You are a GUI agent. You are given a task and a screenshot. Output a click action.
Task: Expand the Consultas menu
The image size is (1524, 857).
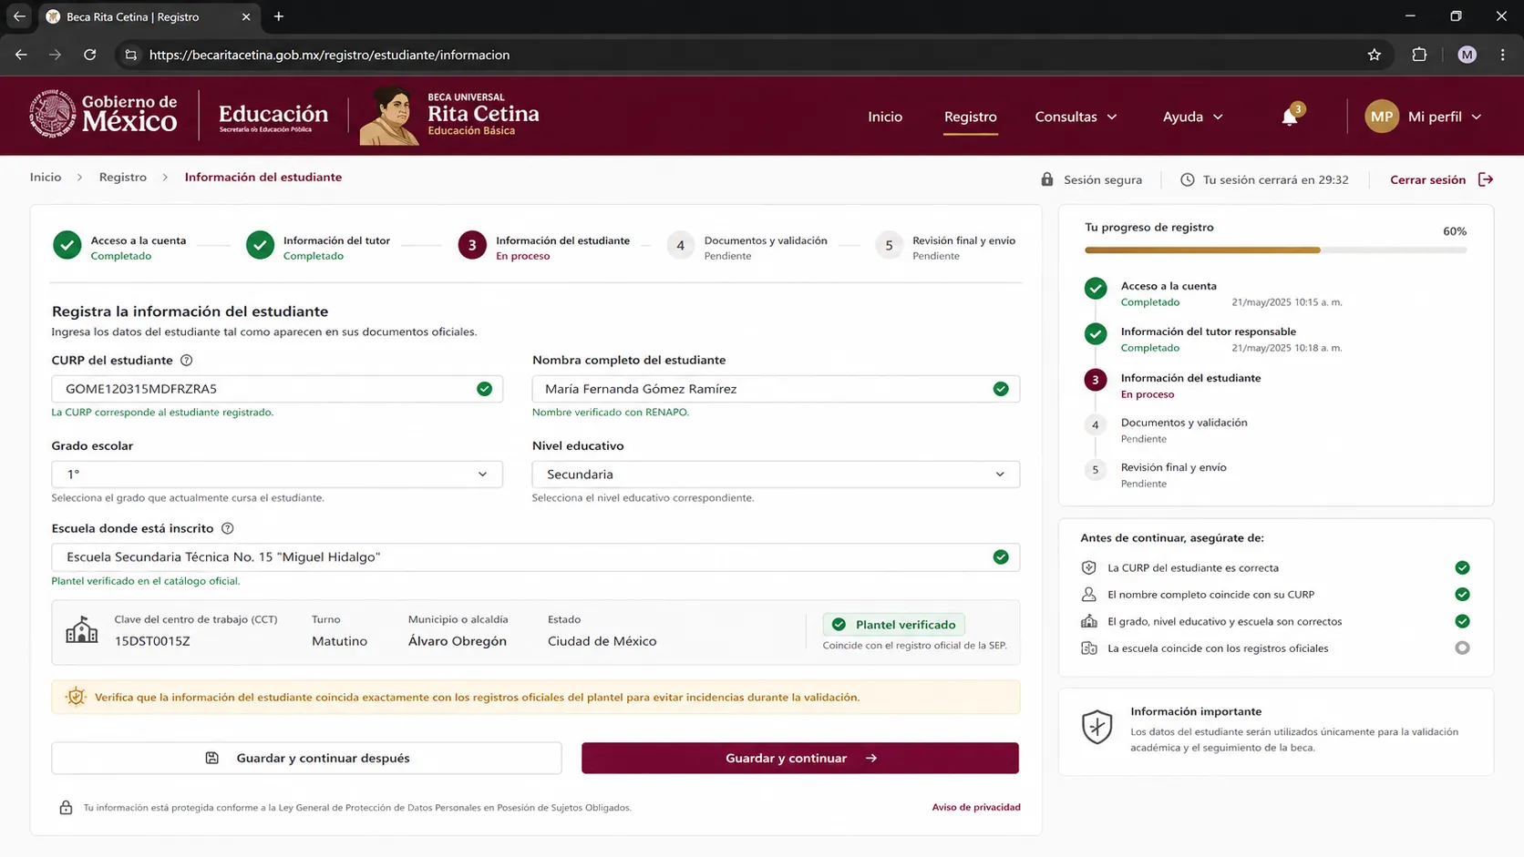click(1076, 117)
